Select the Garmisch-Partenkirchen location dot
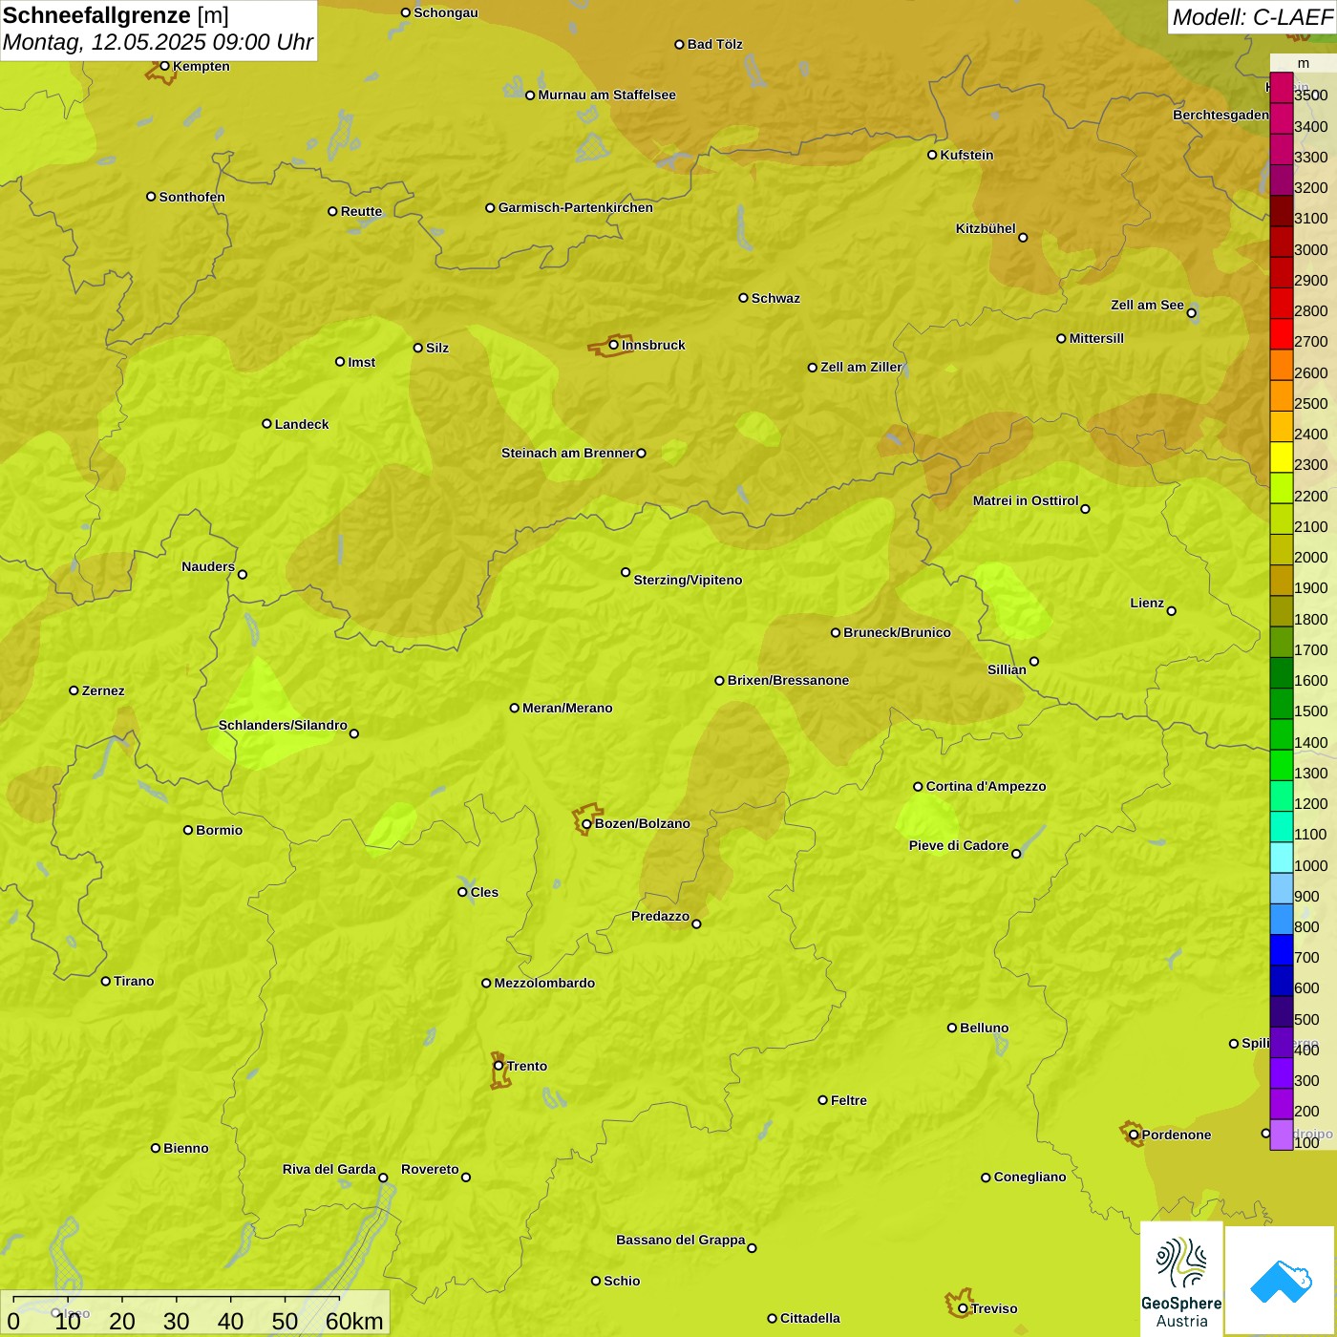 pyautogui.click(x=490, y=207)
